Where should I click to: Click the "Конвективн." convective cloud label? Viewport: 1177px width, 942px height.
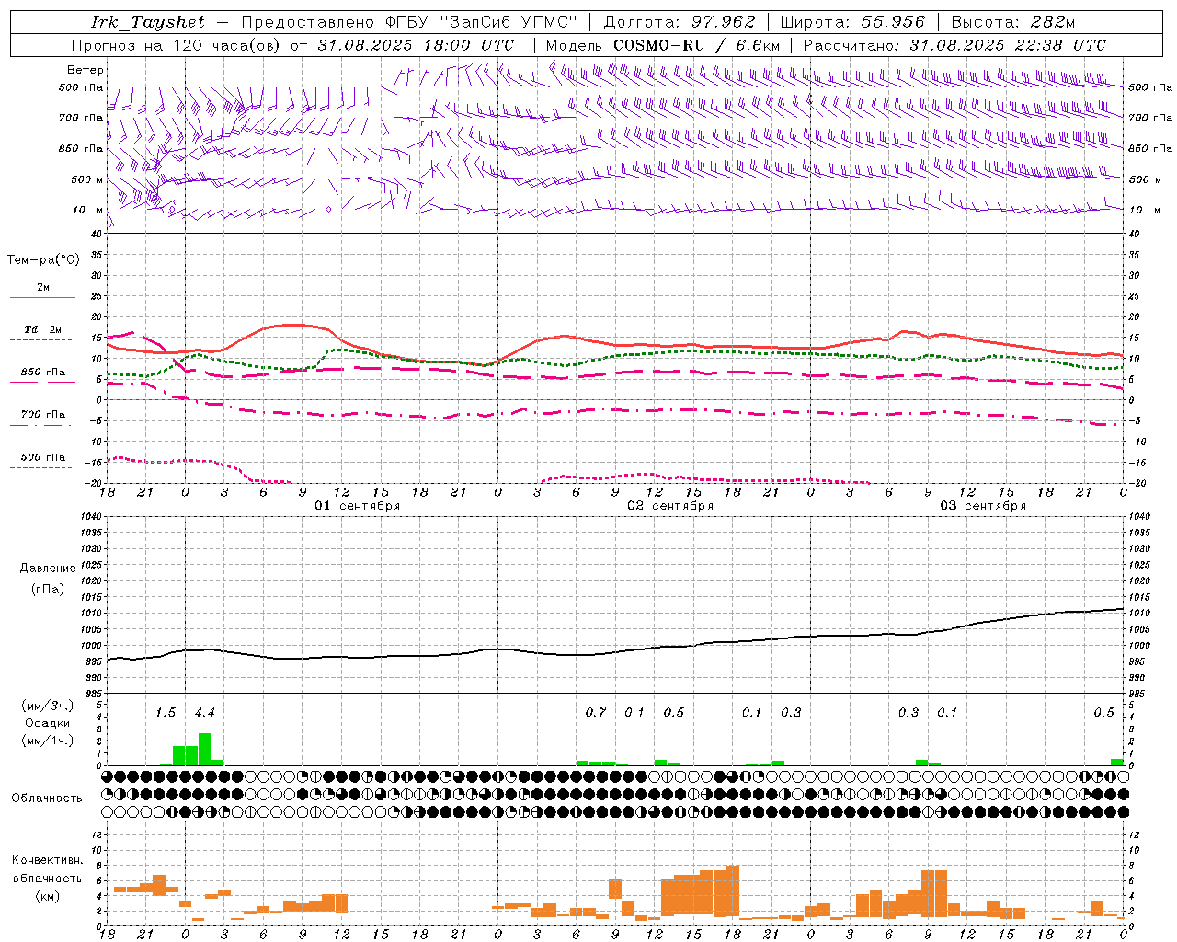point(47,860)
